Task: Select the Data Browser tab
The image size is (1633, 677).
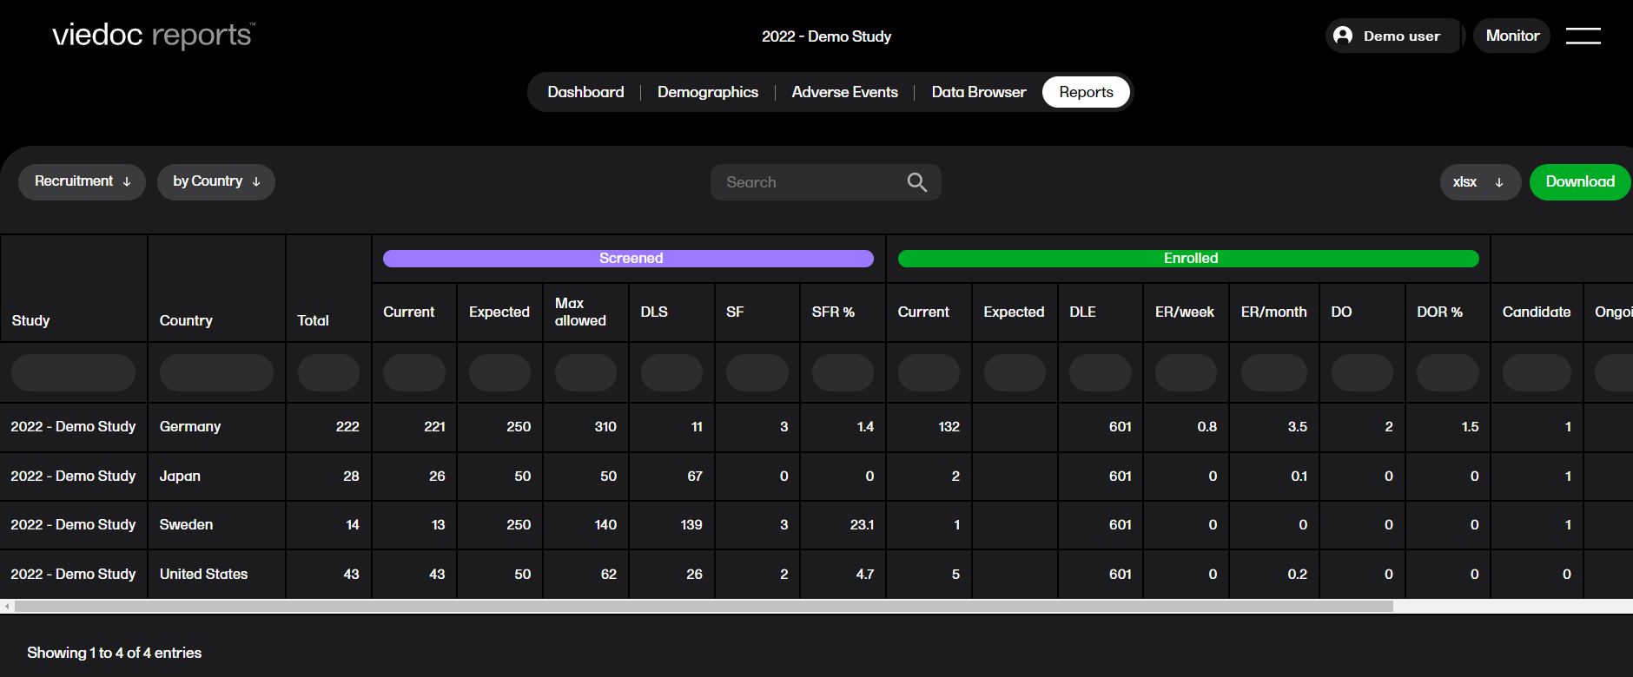Action: [978, 92]
